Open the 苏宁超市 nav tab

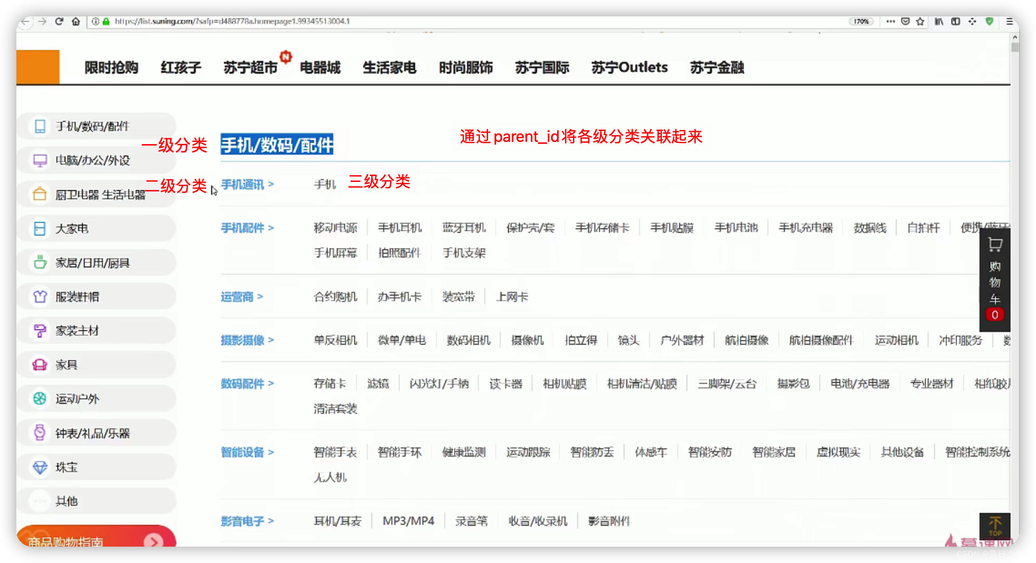(x=250, y=68)
